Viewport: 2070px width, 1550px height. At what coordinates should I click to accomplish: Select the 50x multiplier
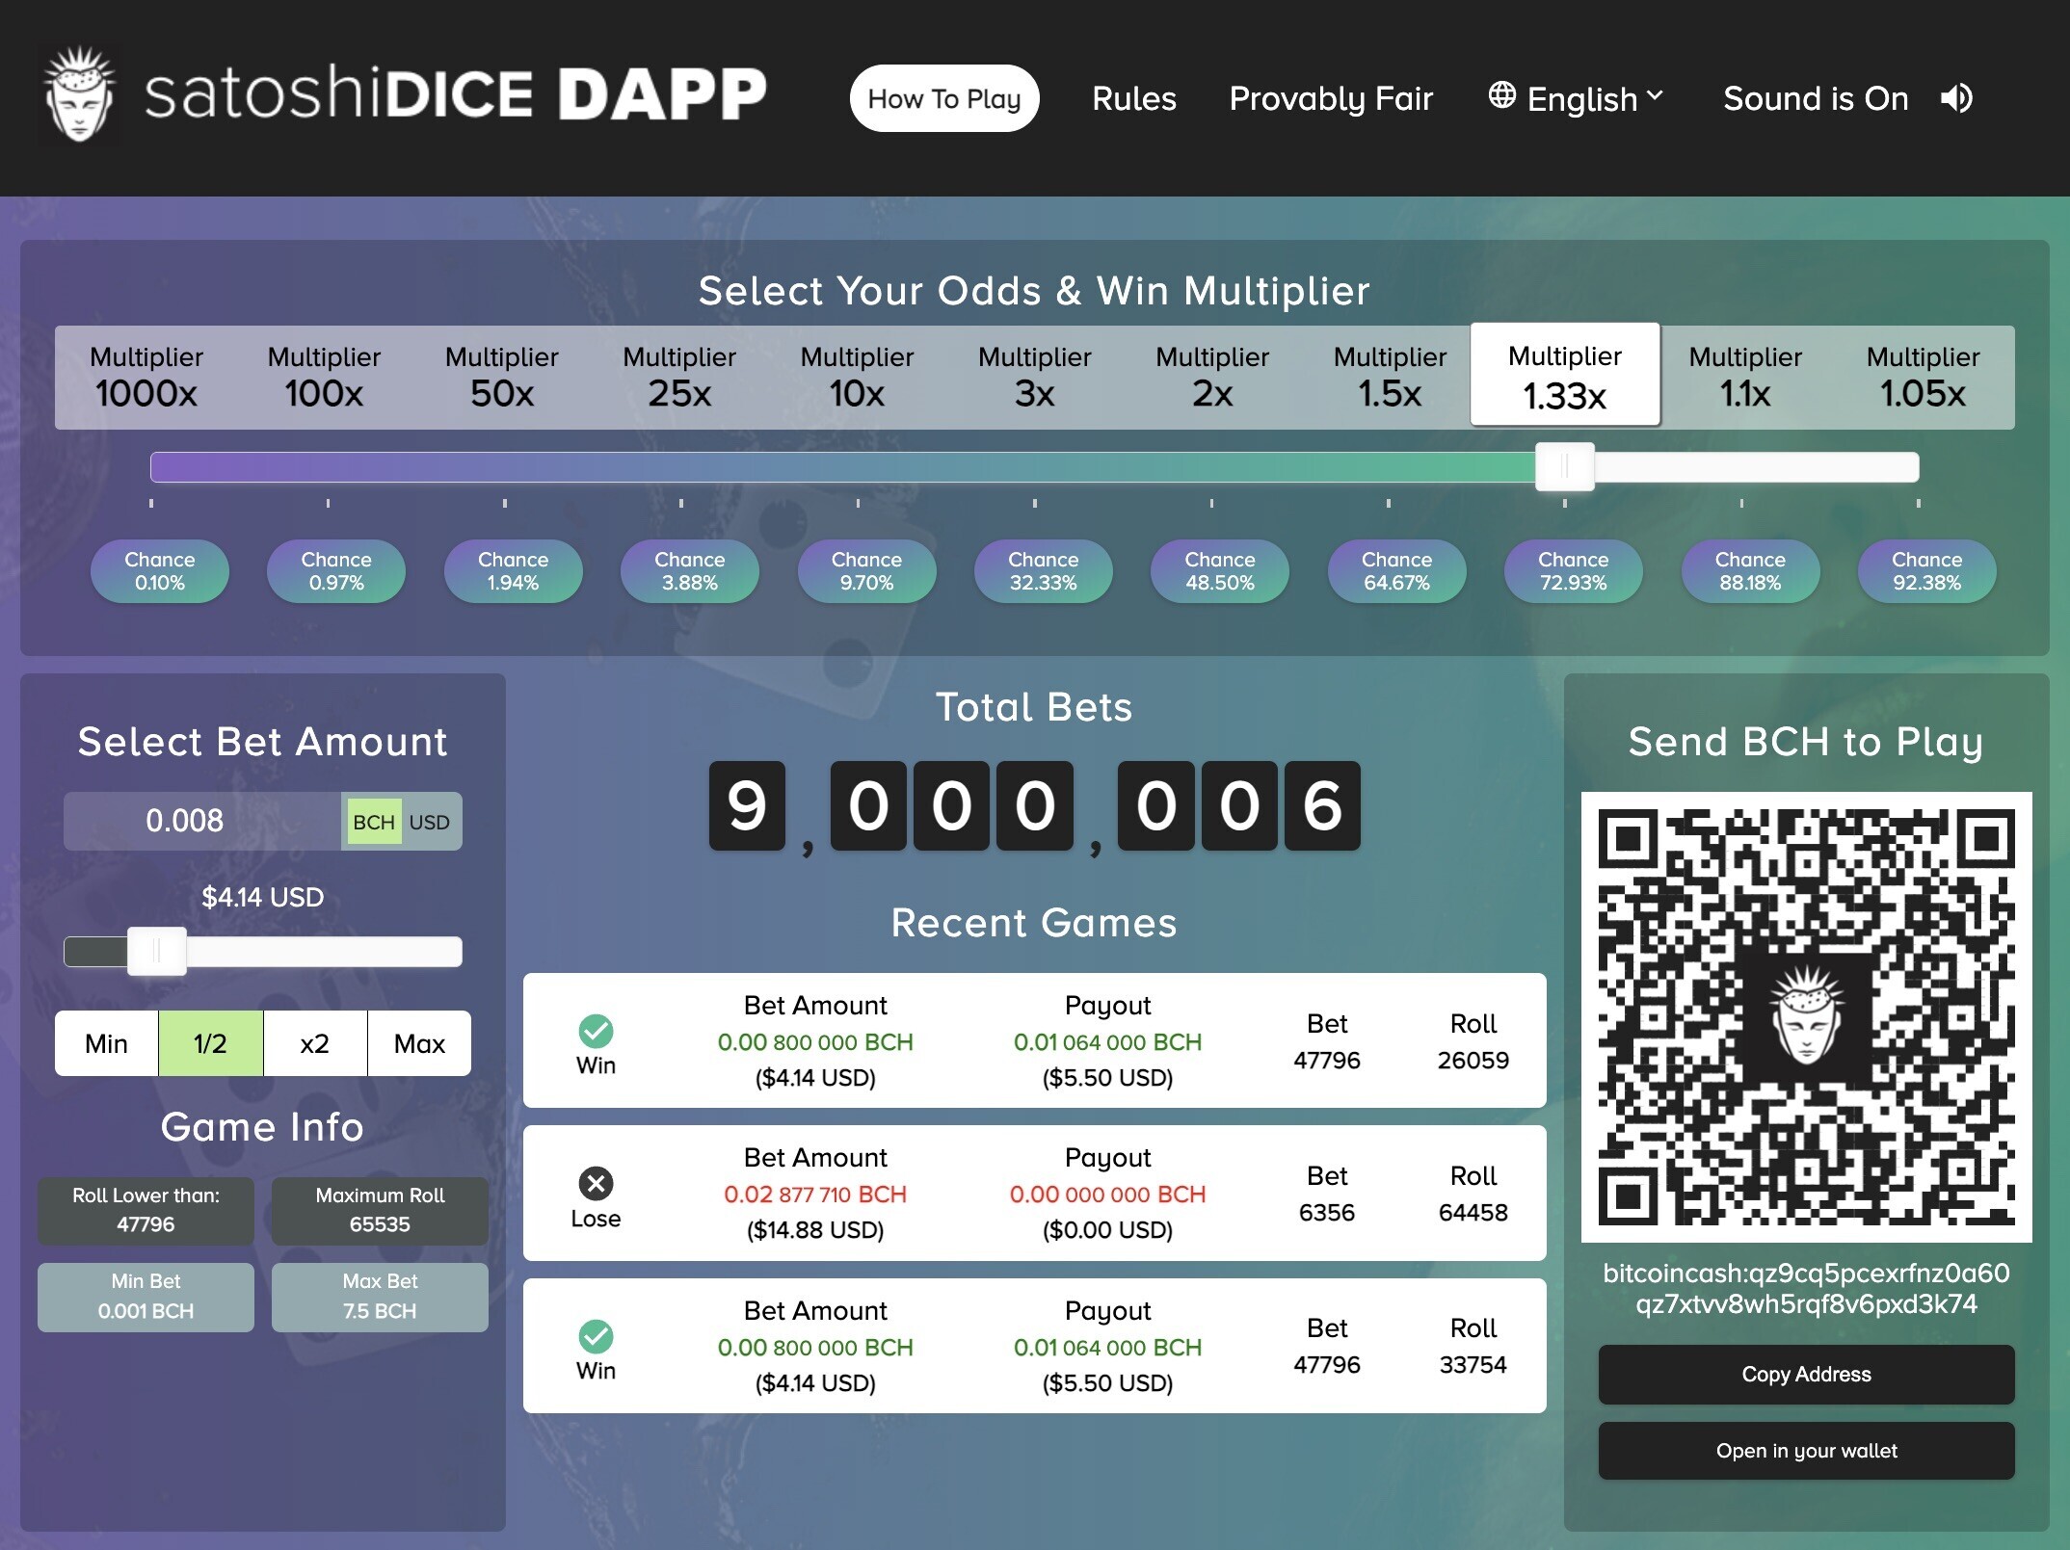[x=502, y=377]
